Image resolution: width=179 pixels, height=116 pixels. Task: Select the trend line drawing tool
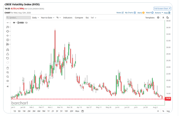pyautogui.click(x=8, y=27)
